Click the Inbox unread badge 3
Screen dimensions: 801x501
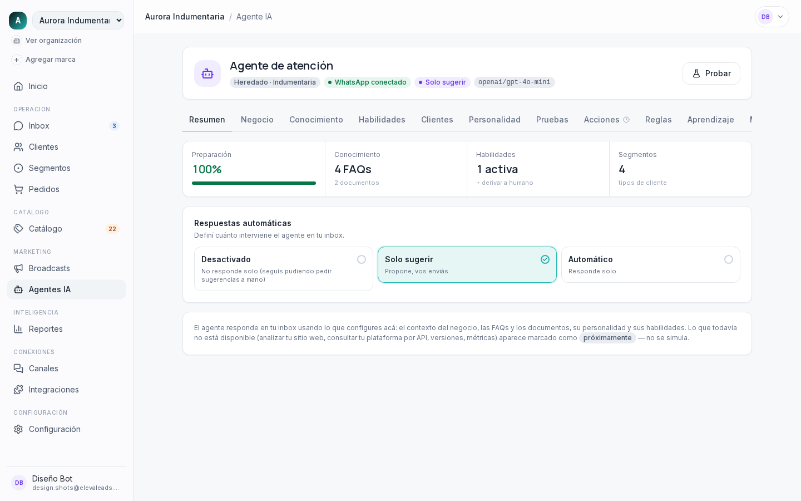(114, 126)
